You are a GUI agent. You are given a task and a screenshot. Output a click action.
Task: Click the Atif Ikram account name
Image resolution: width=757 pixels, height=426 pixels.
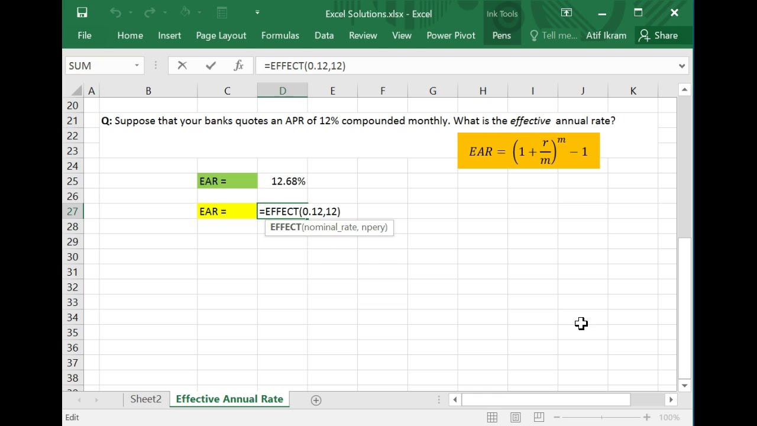(606, 35)
